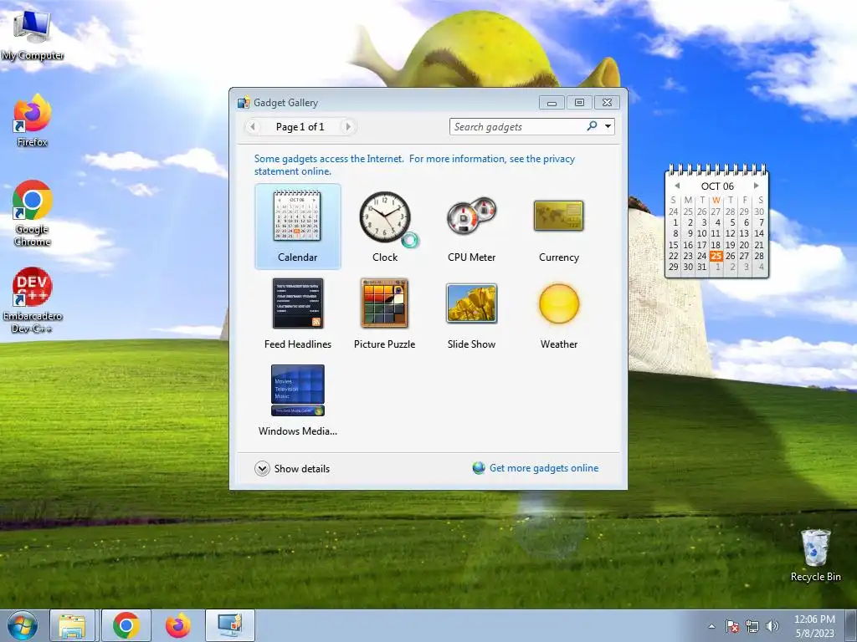The width and height of the screenshot is (857, 642).
Task: Click OCT 06 header on calendar gadget
Action: tap(717, 186)
